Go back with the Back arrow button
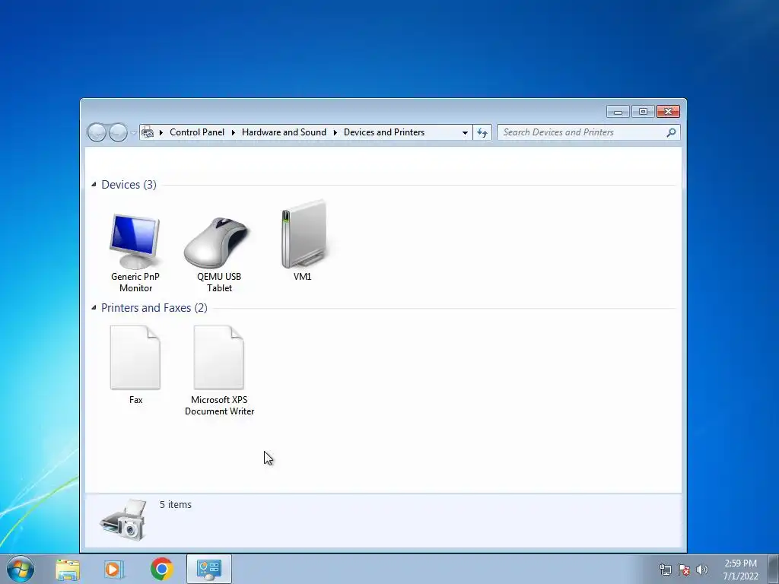 pyautogui.click(x=97, y=132)
